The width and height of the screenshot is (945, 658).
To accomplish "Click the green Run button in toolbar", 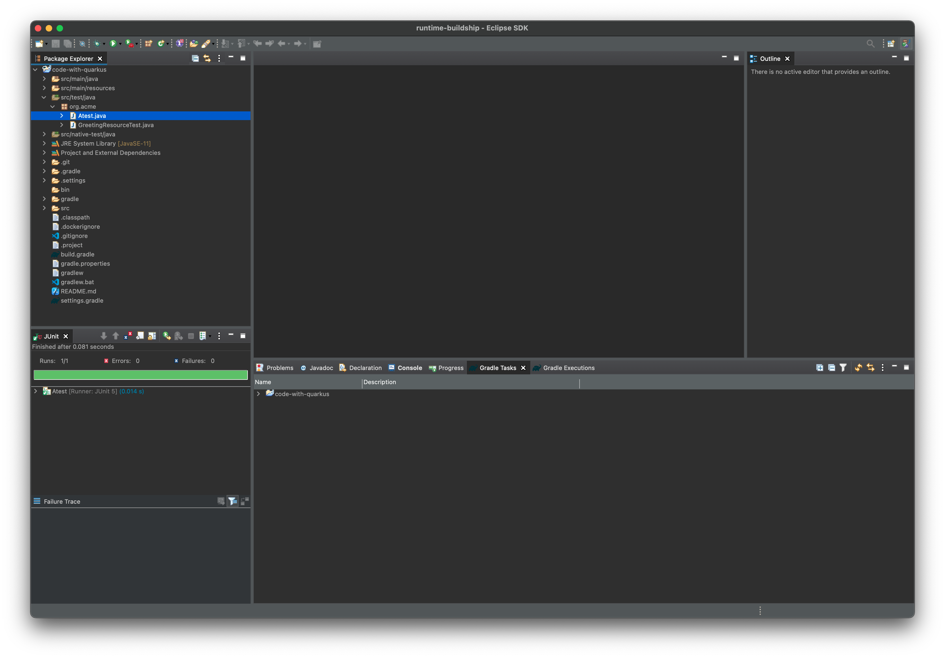I will [113, 44].
